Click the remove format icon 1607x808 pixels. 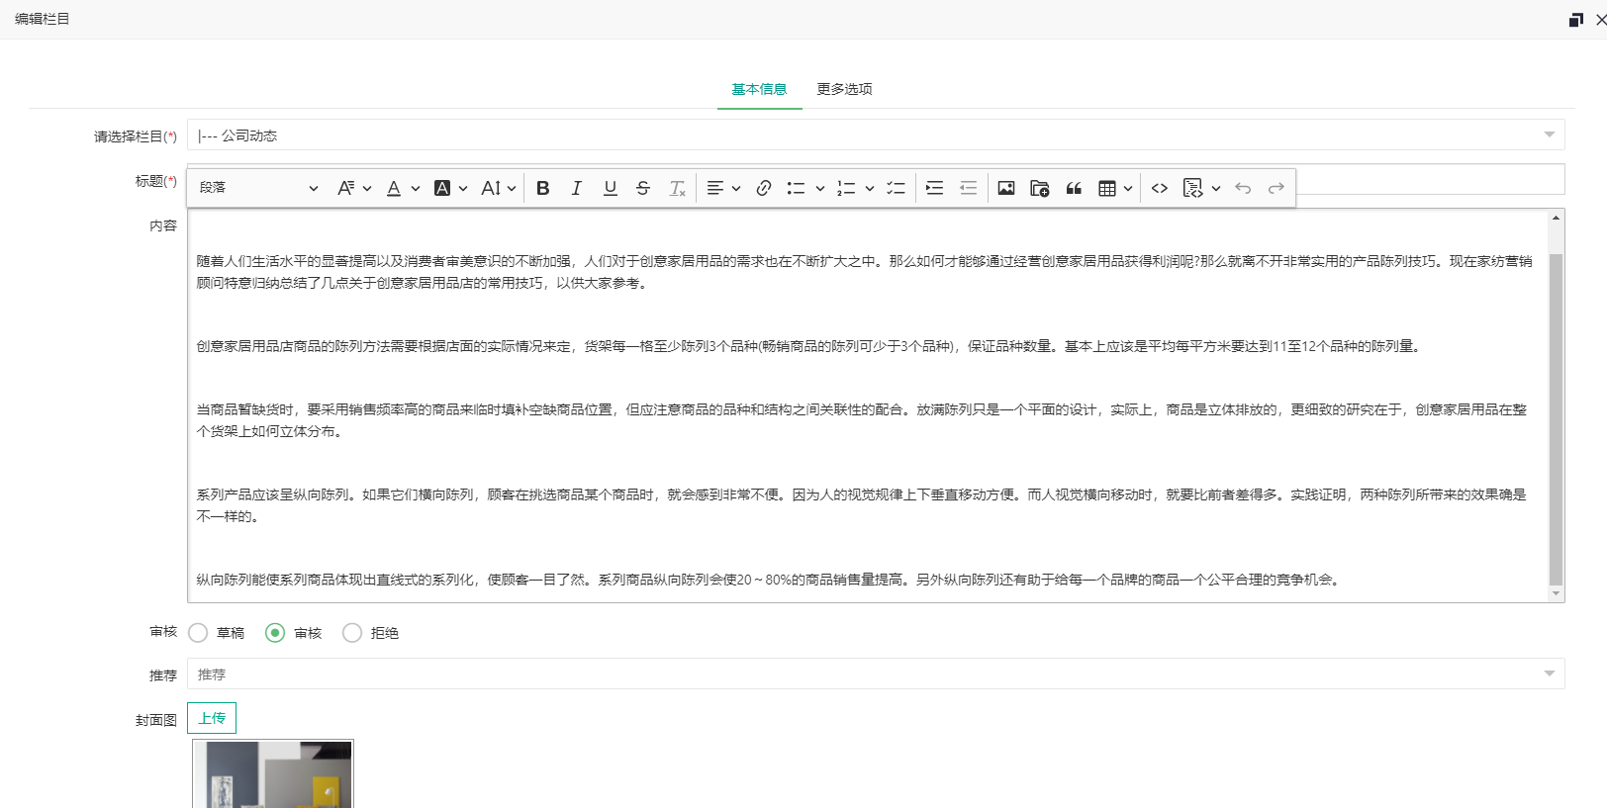pos(677,188)
